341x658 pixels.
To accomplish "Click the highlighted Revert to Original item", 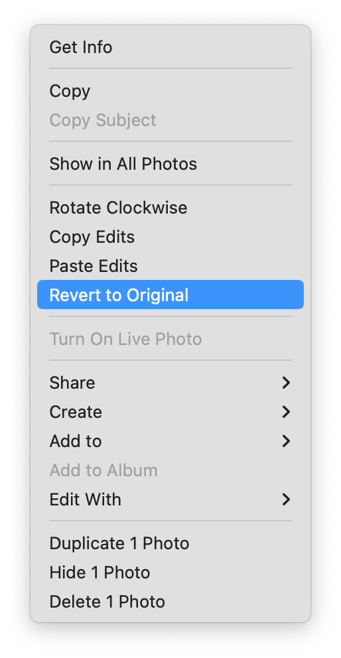I will click(x=170, y=295).
